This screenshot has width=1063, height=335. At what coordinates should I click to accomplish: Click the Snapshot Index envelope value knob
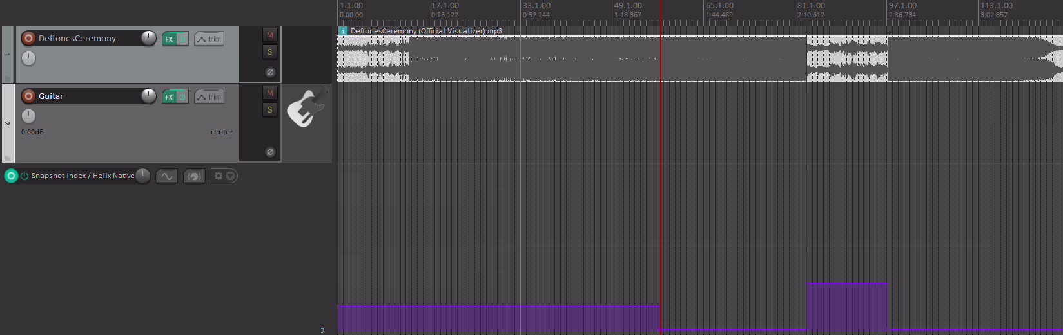[x=143, y=176]
